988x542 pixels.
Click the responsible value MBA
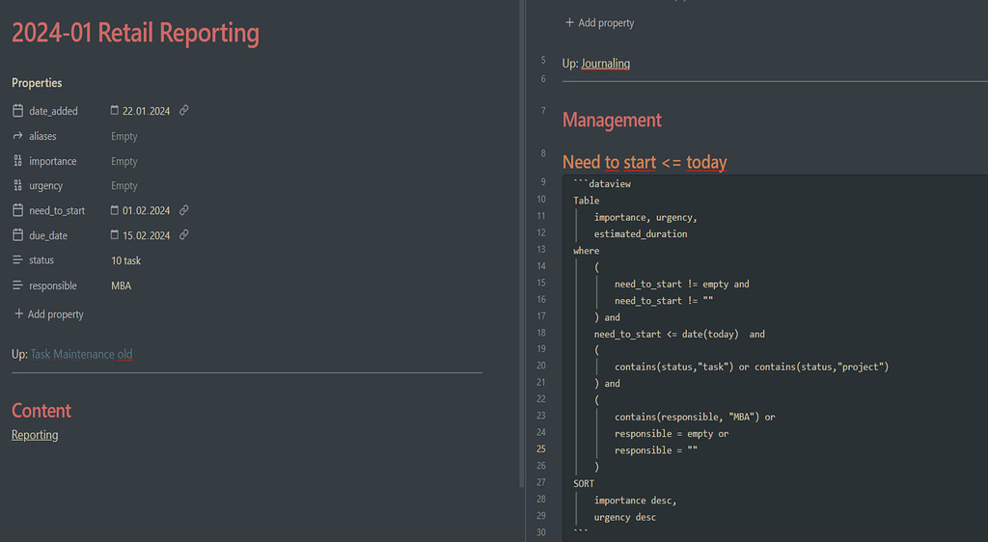point(122,285)
